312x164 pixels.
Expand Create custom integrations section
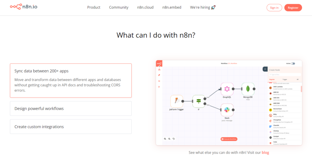click(71, 127)
